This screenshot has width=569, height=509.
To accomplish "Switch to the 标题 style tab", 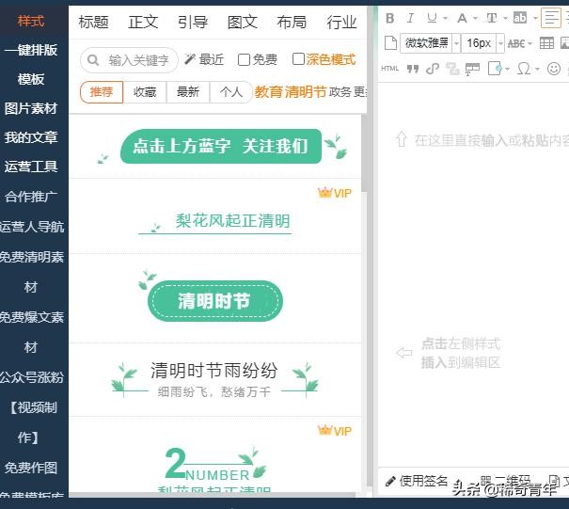I will coord(93,22).
